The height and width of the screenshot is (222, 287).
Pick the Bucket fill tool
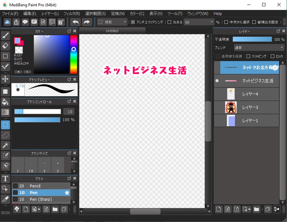point(5,102)
